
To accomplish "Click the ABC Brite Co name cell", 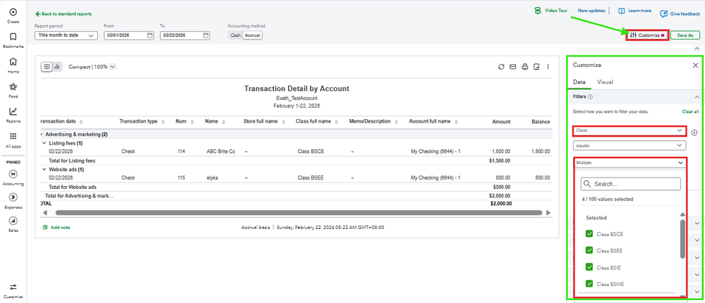I will 221,151.
